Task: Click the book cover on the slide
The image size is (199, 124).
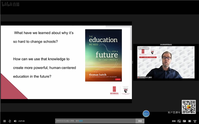Action: pos(104,55)
